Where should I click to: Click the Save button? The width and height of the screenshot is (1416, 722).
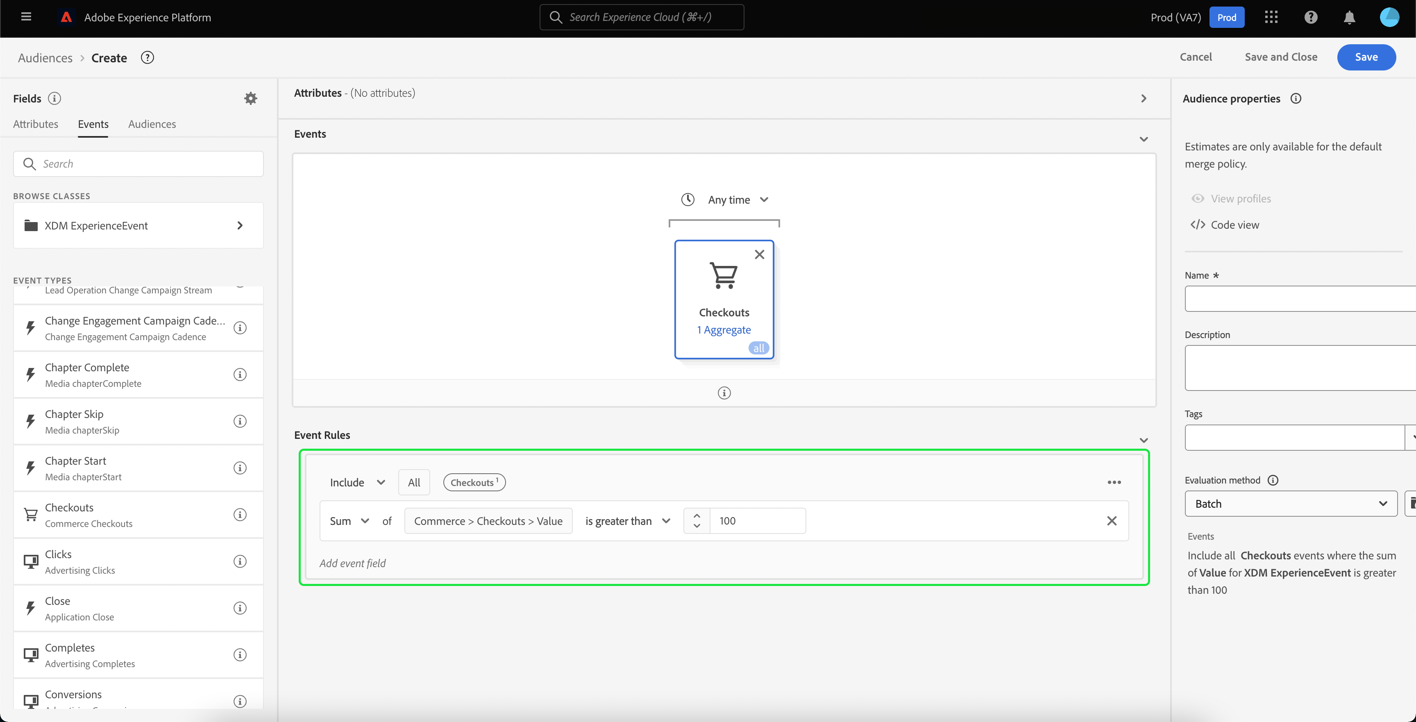pyautogui.click(x=1366, y=57)
